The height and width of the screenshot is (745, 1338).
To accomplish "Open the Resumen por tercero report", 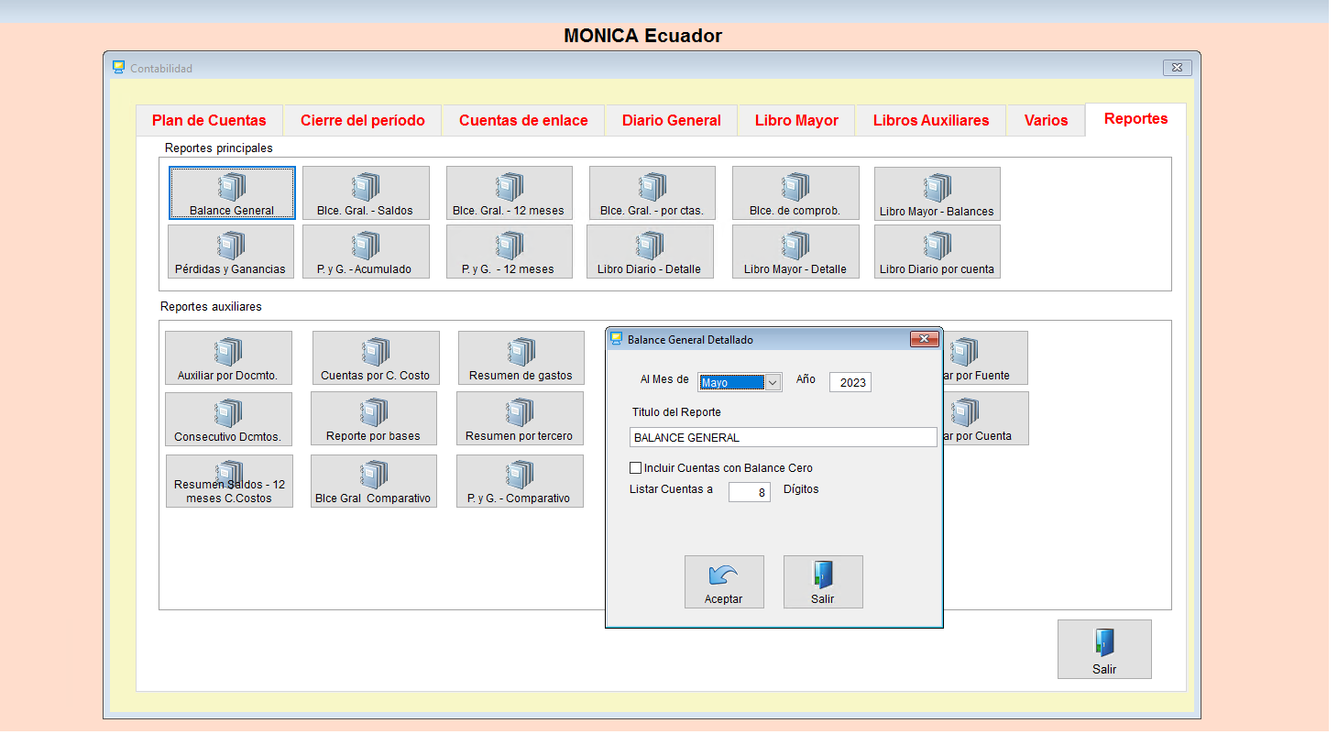I will click(x=520, y=418).
